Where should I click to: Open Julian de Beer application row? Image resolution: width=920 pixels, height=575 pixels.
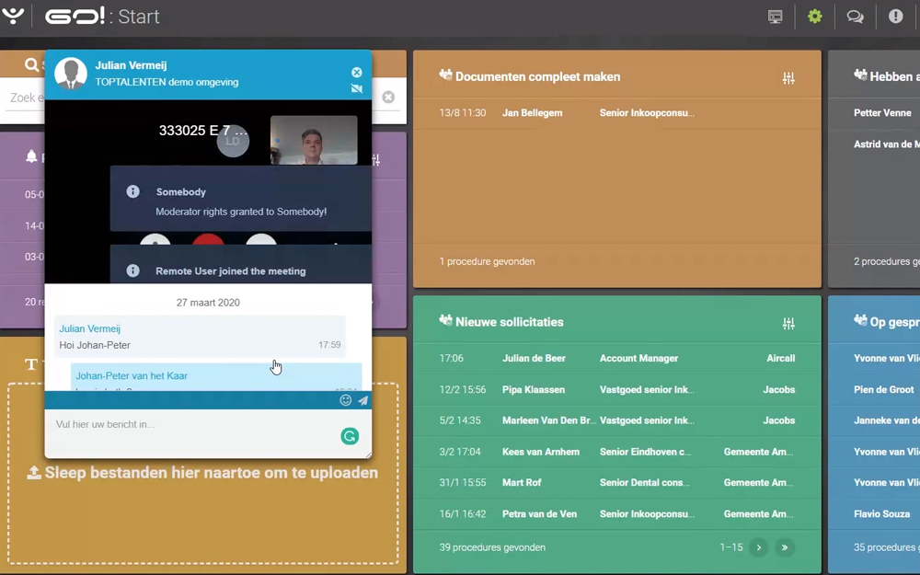[617, 358]
